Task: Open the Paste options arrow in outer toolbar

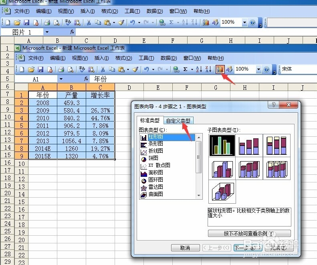Action: [114, 23]
